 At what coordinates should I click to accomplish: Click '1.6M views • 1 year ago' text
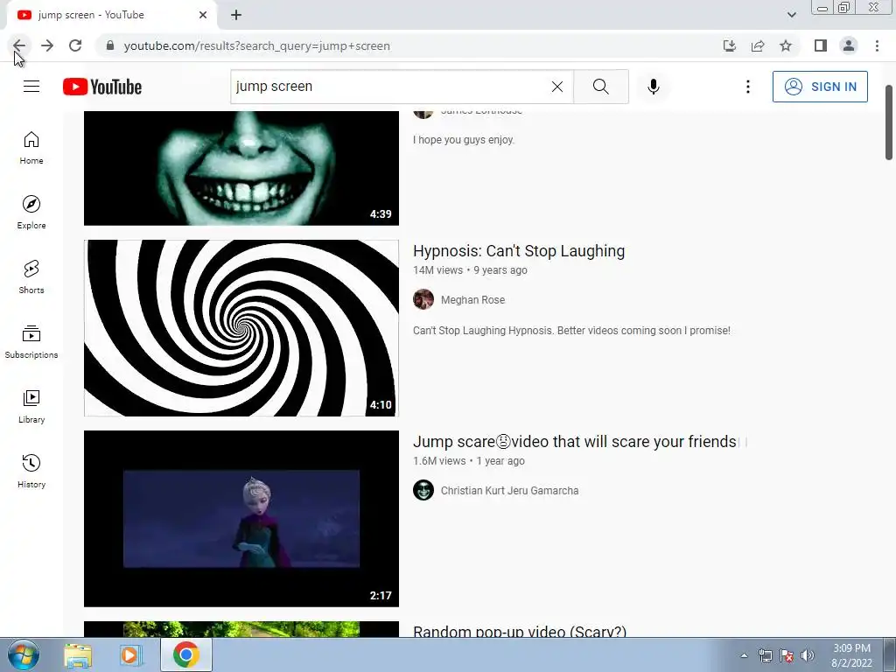(x=469, y=460)
